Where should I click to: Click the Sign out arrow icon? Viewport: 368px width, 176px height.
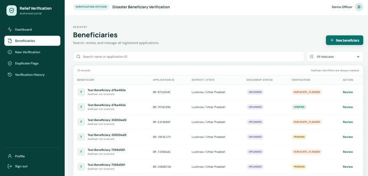click(10, 166)
